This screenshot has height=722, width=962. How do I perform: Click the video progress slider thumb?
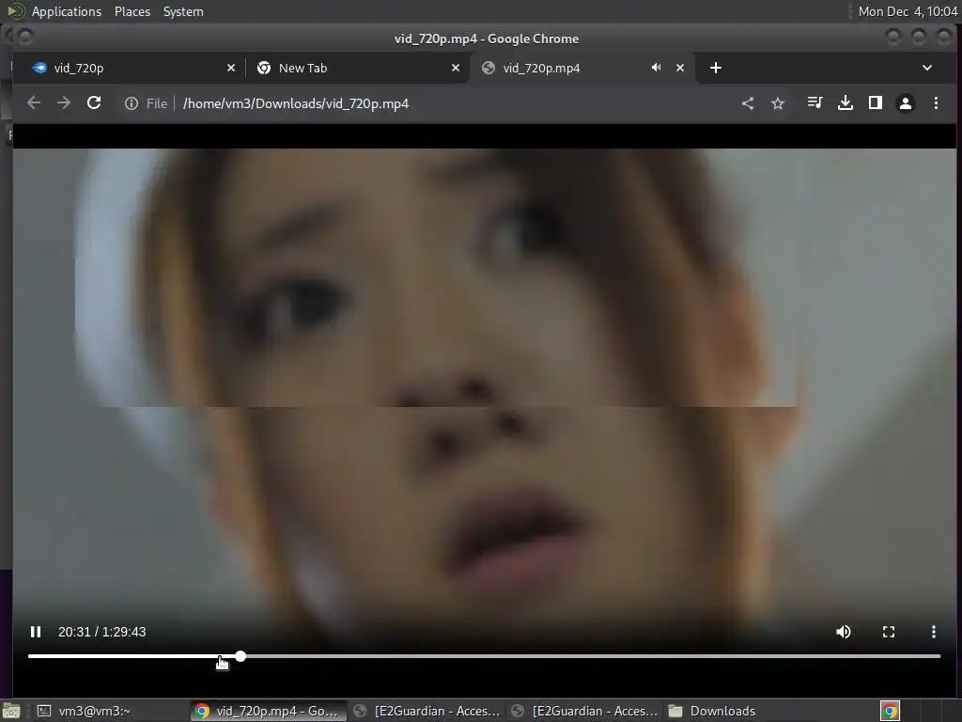[240, 656]
